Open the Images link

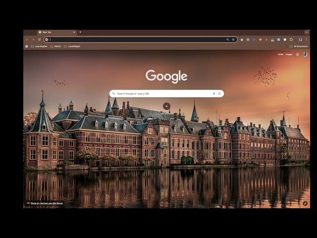(289, 54)
